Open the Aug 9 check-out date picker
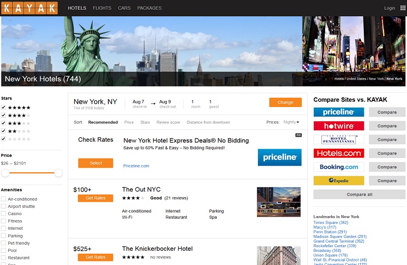 point(167,104)
